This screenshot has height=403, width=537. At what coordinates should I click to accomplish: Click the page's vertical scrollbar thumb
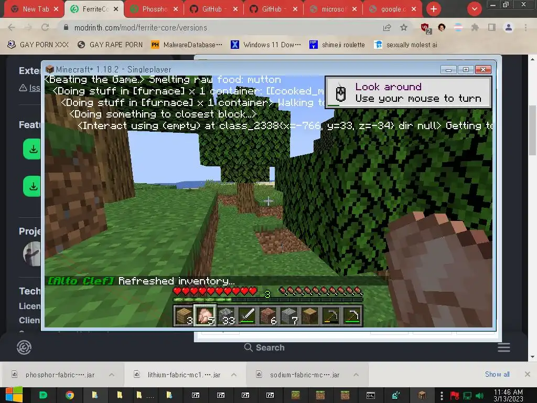tap(532, 130)
